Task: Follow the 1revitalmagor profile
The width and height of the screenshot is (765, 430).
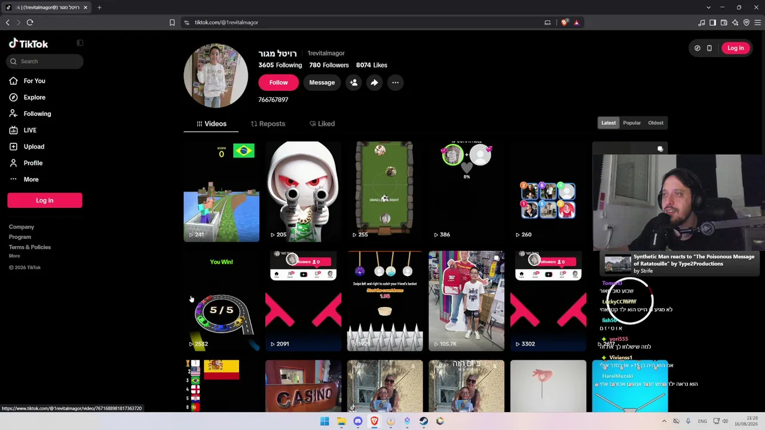Action: [x=279, y=82]
